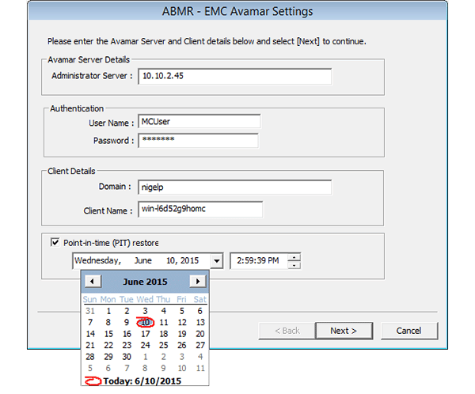Select June 30 in the calendar
The image size is (475, 394).
127,357
